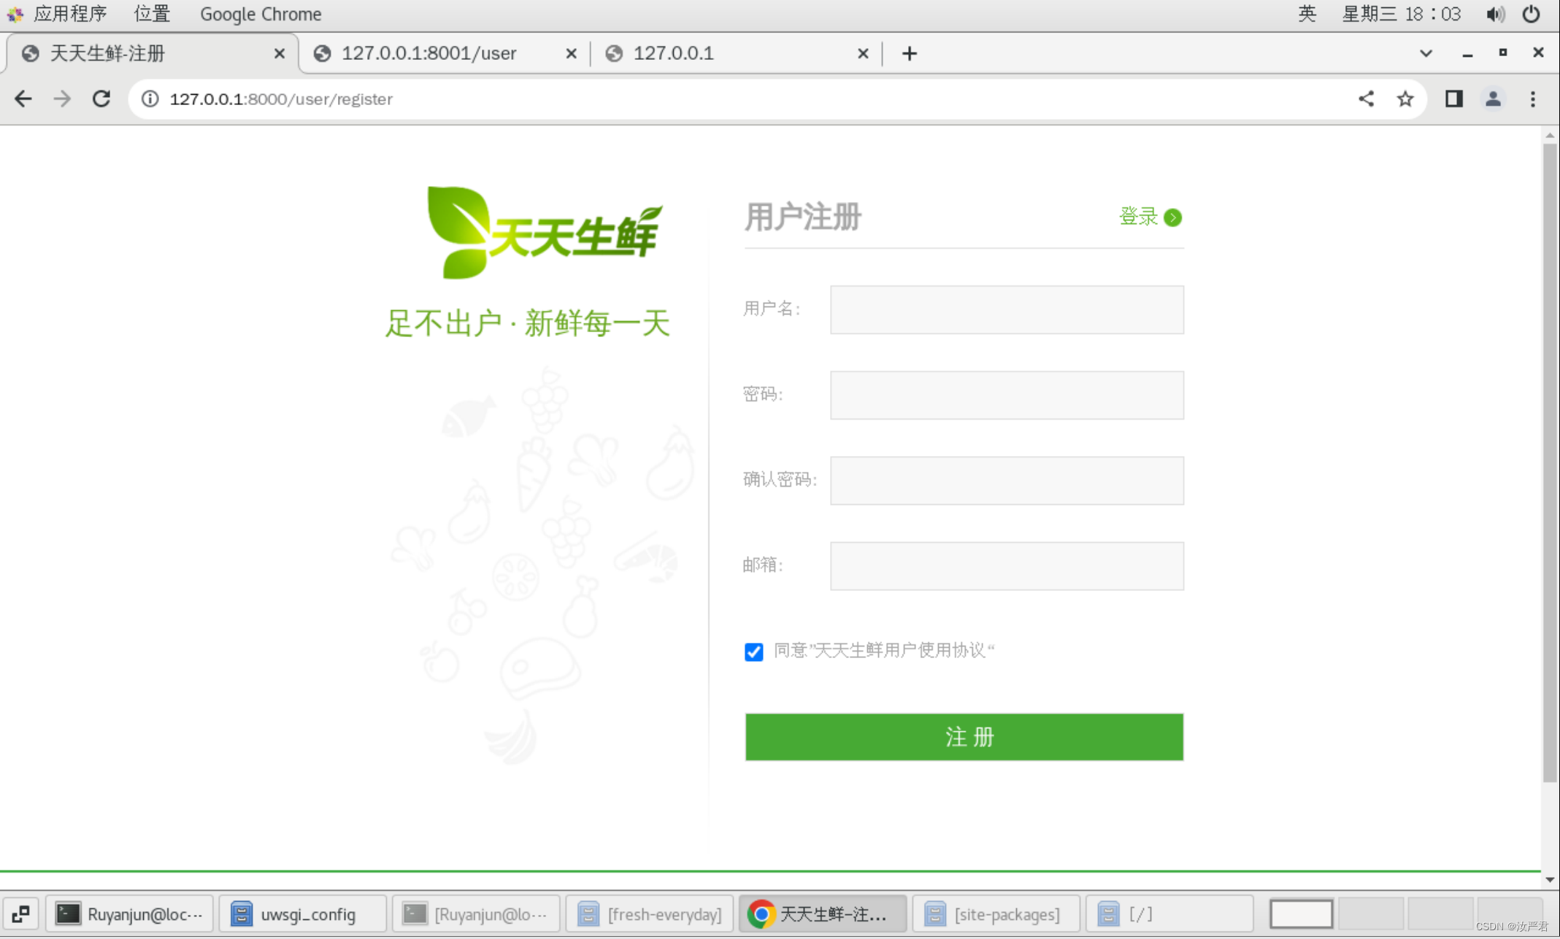Go back to previous page

pyautogui.click(x=23, y=98)
